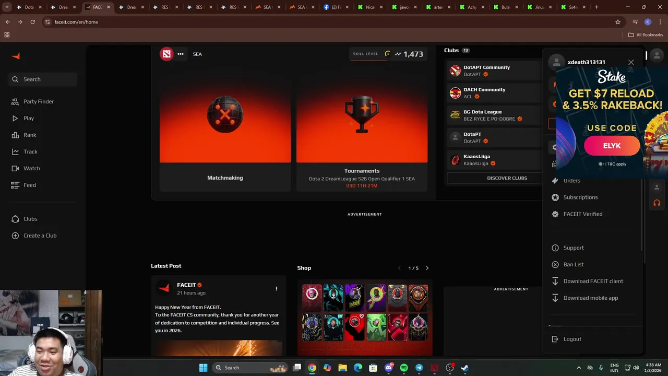Click the DISCOVER CLUBS button
This screenshot has height=376, width=668.
[507, 178]
